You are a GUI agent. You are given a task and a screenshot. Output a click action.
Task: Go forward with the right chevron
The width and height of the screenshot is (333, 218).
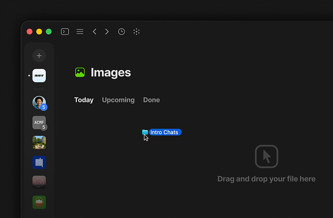tap(107, 32)
